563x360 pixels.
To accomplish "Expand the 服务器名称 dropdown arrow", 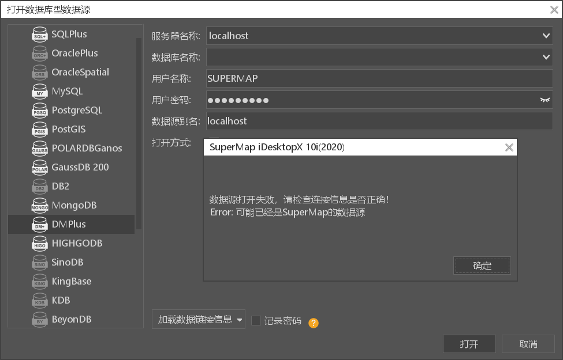I will pyautogui.click(x=546, y=36).
